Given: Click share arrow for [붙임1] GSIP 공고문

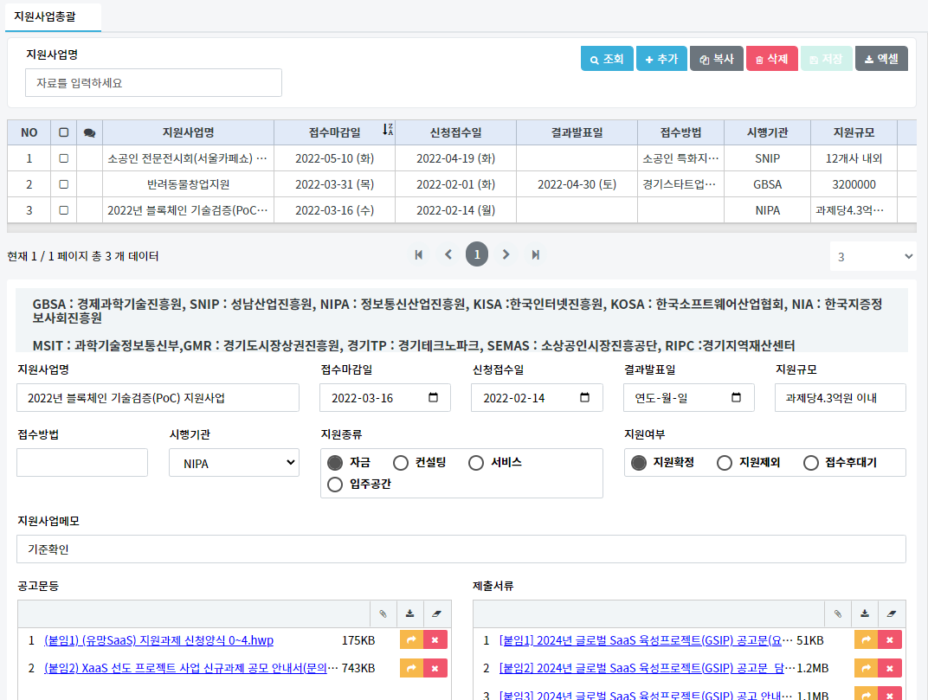Looking at the screenshot, I should (866, 639).
